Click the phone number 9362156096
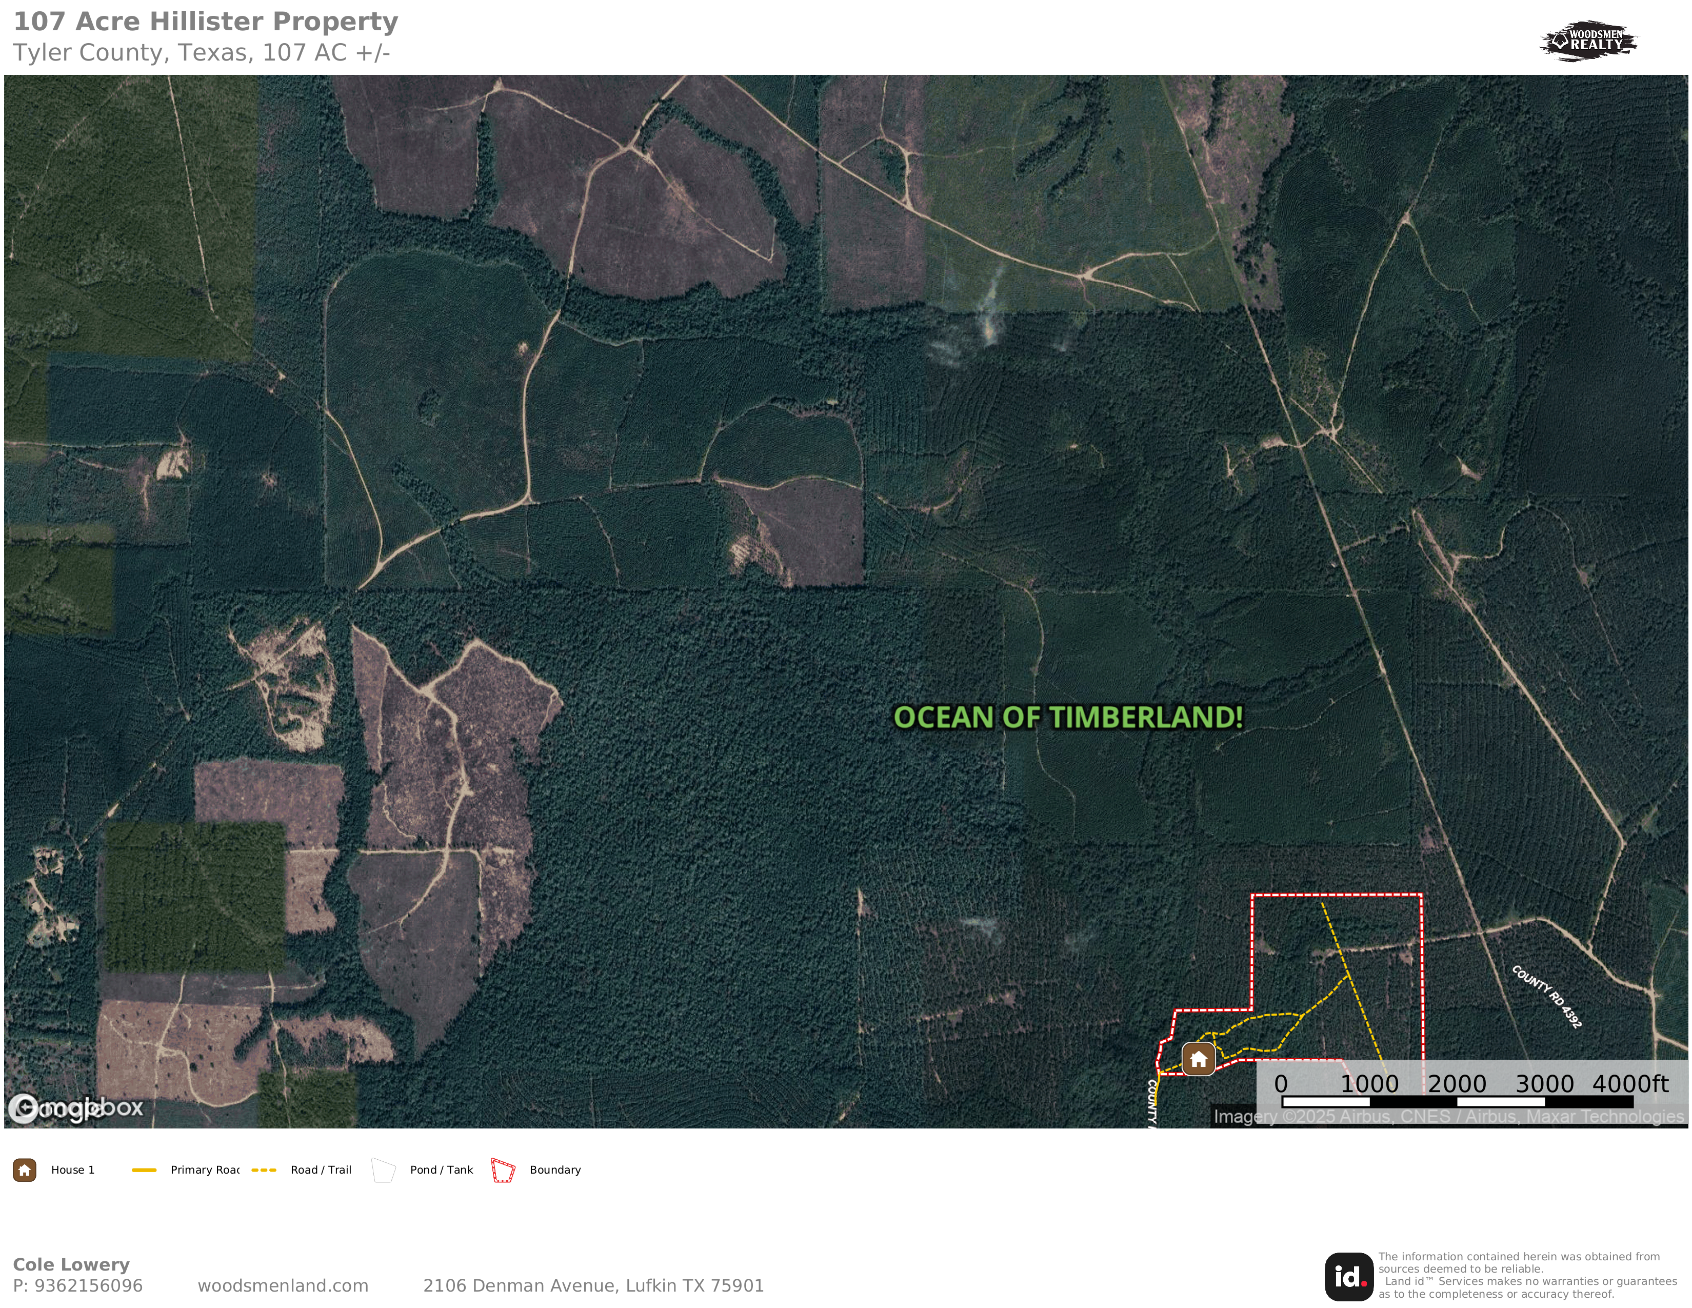The image size is (1692, 1308). click(x=88, y=1285)
